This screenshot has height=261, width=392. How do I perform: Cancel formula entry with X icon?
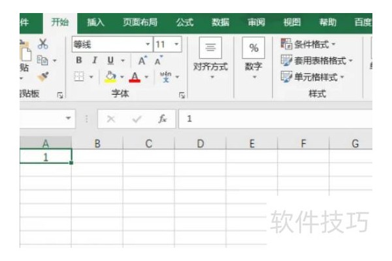pyautogui.click(x=111, y=119)
